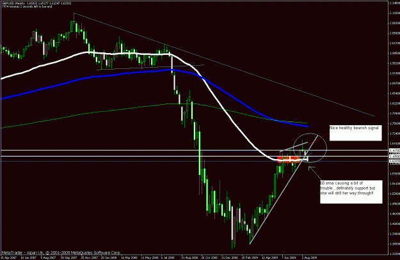This screenshot has height=260, width=400.
Task: Select the short support line under the 2008 lows
Action: 150,67
